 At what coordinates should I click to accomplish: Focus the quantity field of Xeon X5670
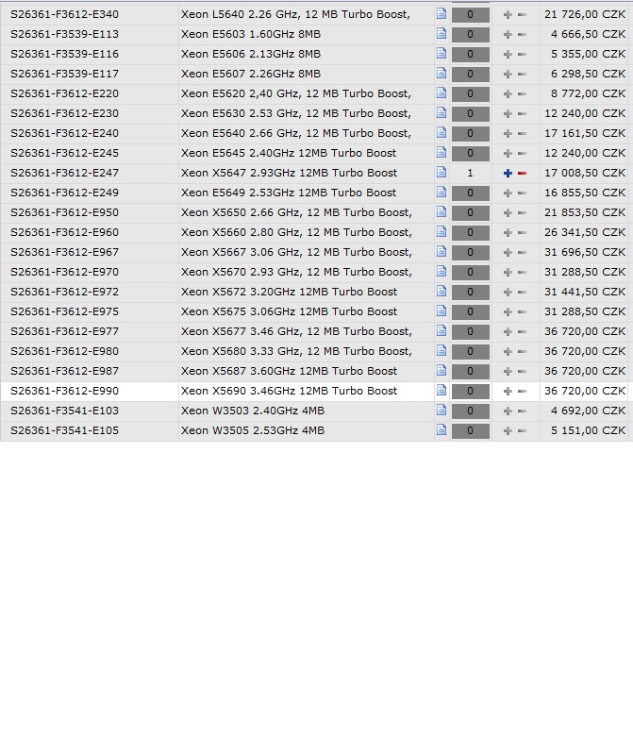point(470,273)
